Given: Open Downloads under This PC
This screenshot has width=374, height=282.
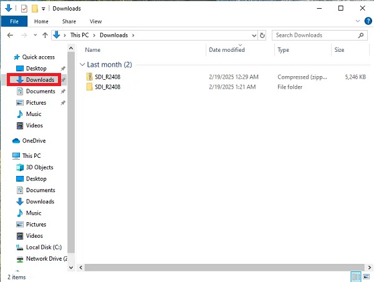Looking at the screenshot, I should pos(40,202).
